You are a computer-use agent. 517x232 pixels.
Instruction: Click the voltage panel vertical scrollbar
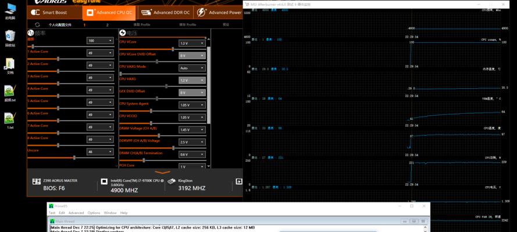click(x=209, y=85)
